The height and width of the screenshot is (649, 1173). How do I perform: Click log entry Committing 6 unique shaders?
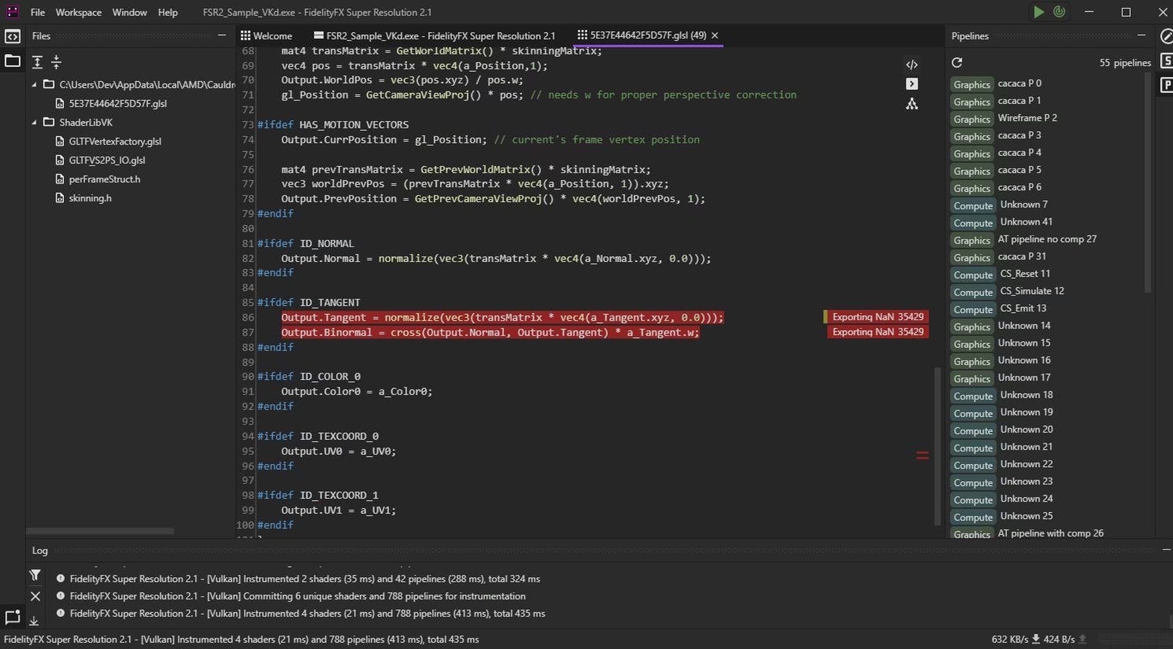click(297, 596)
